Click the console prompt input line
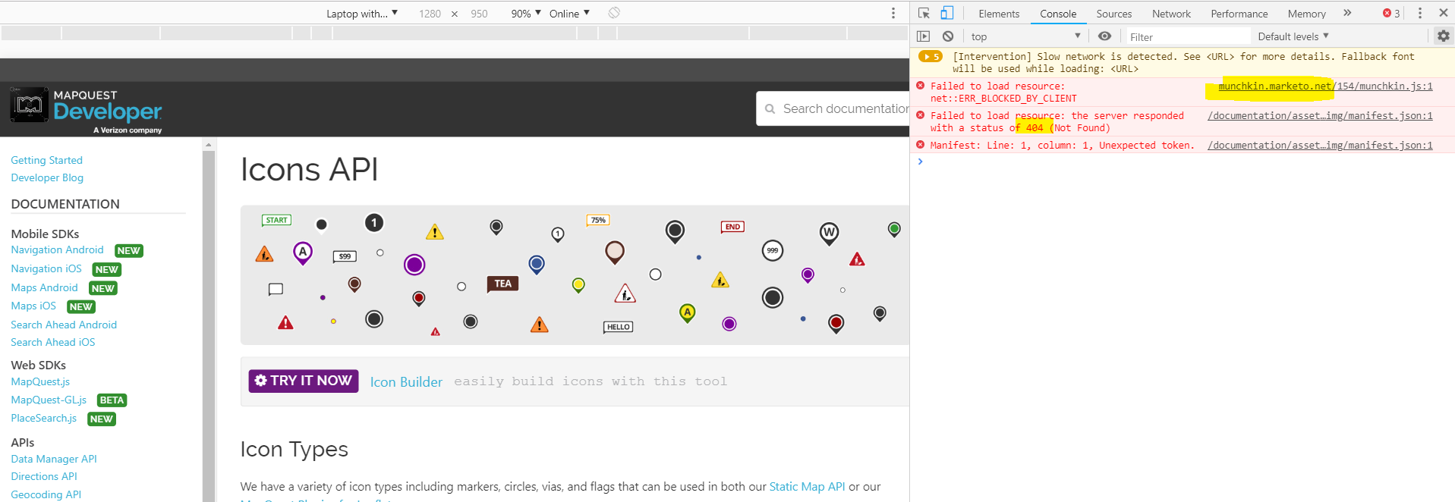 (x=1184, y=162)
